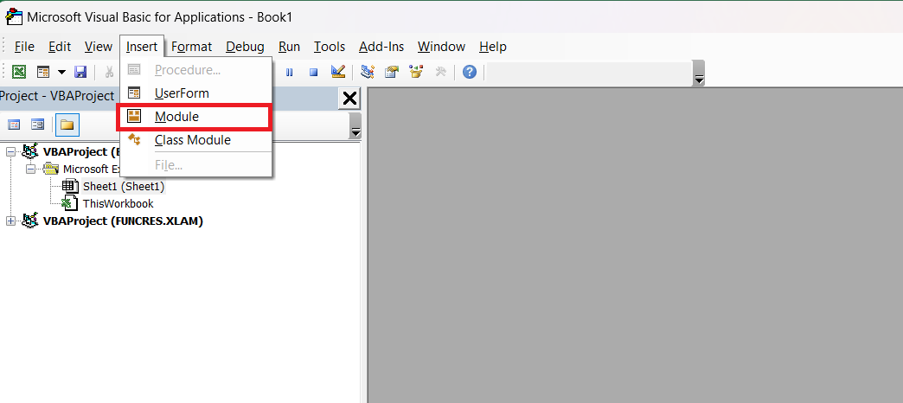This screenshot has height=403, width=903.
Task: Collapse the top VBAProject tree node
Action: coord(11,152)
